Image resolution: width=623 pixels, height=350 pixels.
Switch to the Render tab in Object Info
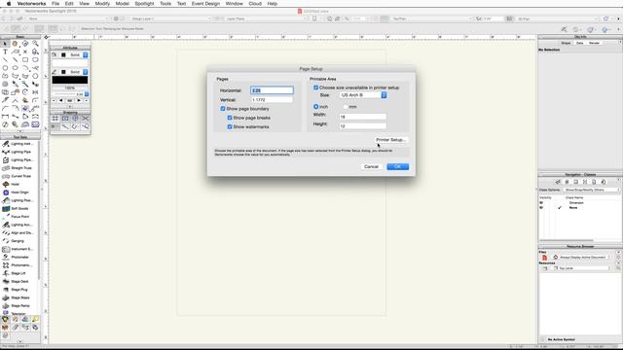[x=594, y=43]
